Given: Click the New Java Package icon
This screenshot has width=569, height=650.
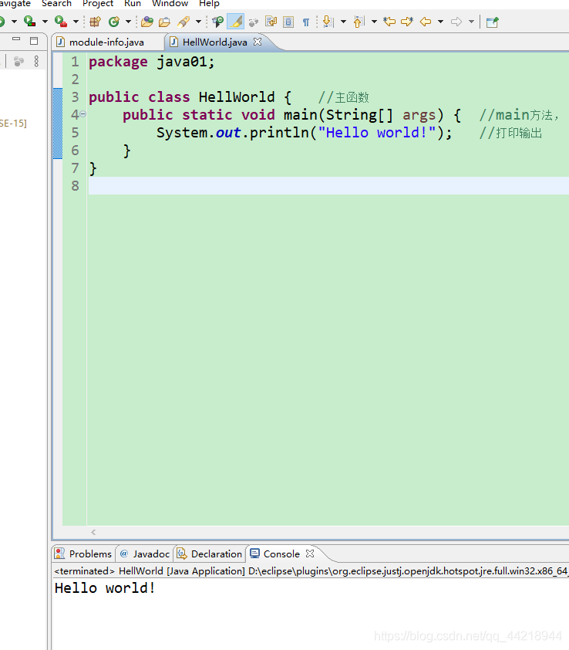Looking at the screenshot, I should [96, 22].
